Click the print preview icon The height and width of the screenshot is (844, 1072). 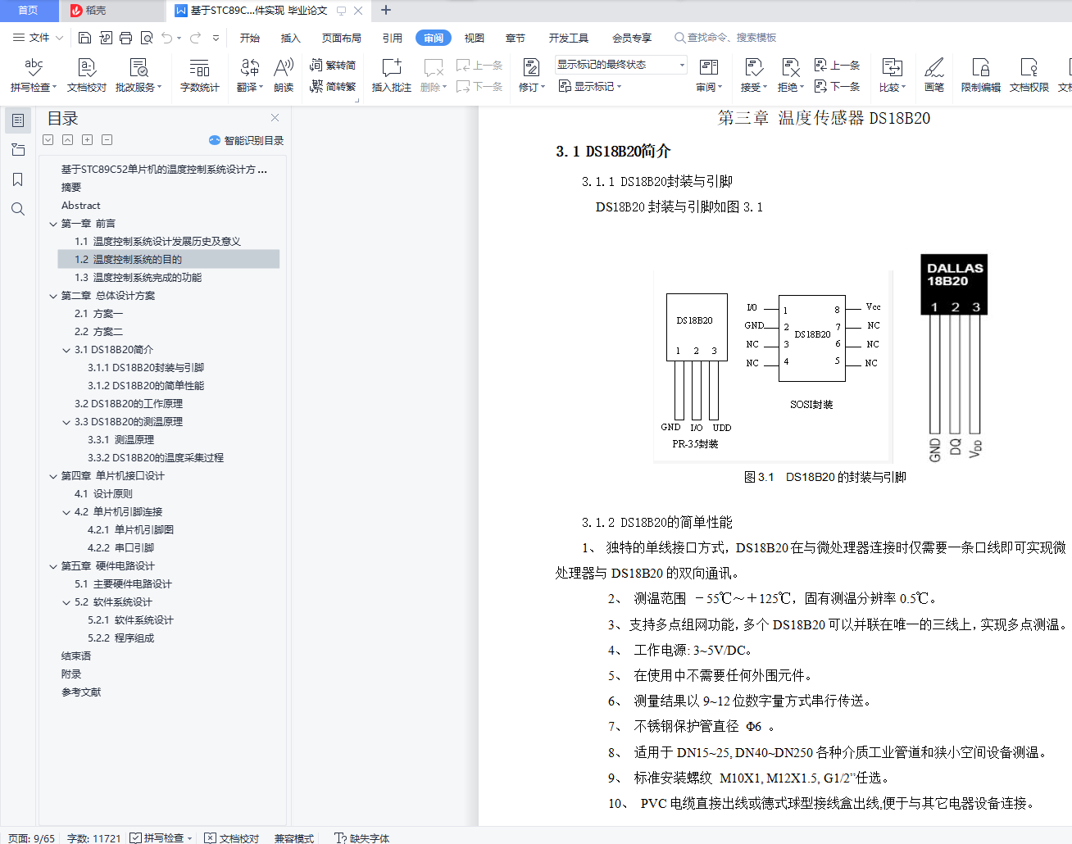(x=147, y=38)
